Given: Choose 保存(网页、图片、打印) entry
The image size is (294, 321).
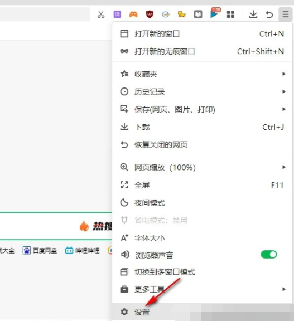Looking at the screenshot, I should tap(202, 109).
